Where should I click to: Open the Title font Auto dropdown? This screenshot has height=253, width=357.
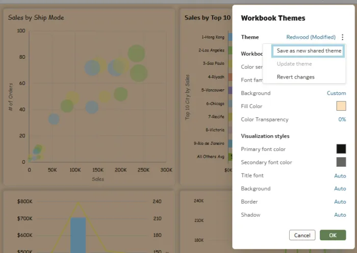pos(340,175)
